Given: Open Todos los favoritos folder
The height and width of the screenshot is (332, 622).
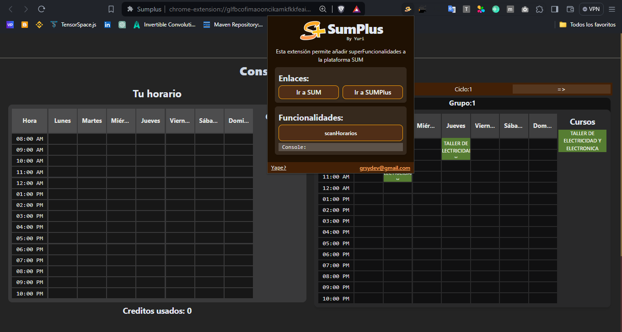Looking at the screenshot, I should (588, 25).
